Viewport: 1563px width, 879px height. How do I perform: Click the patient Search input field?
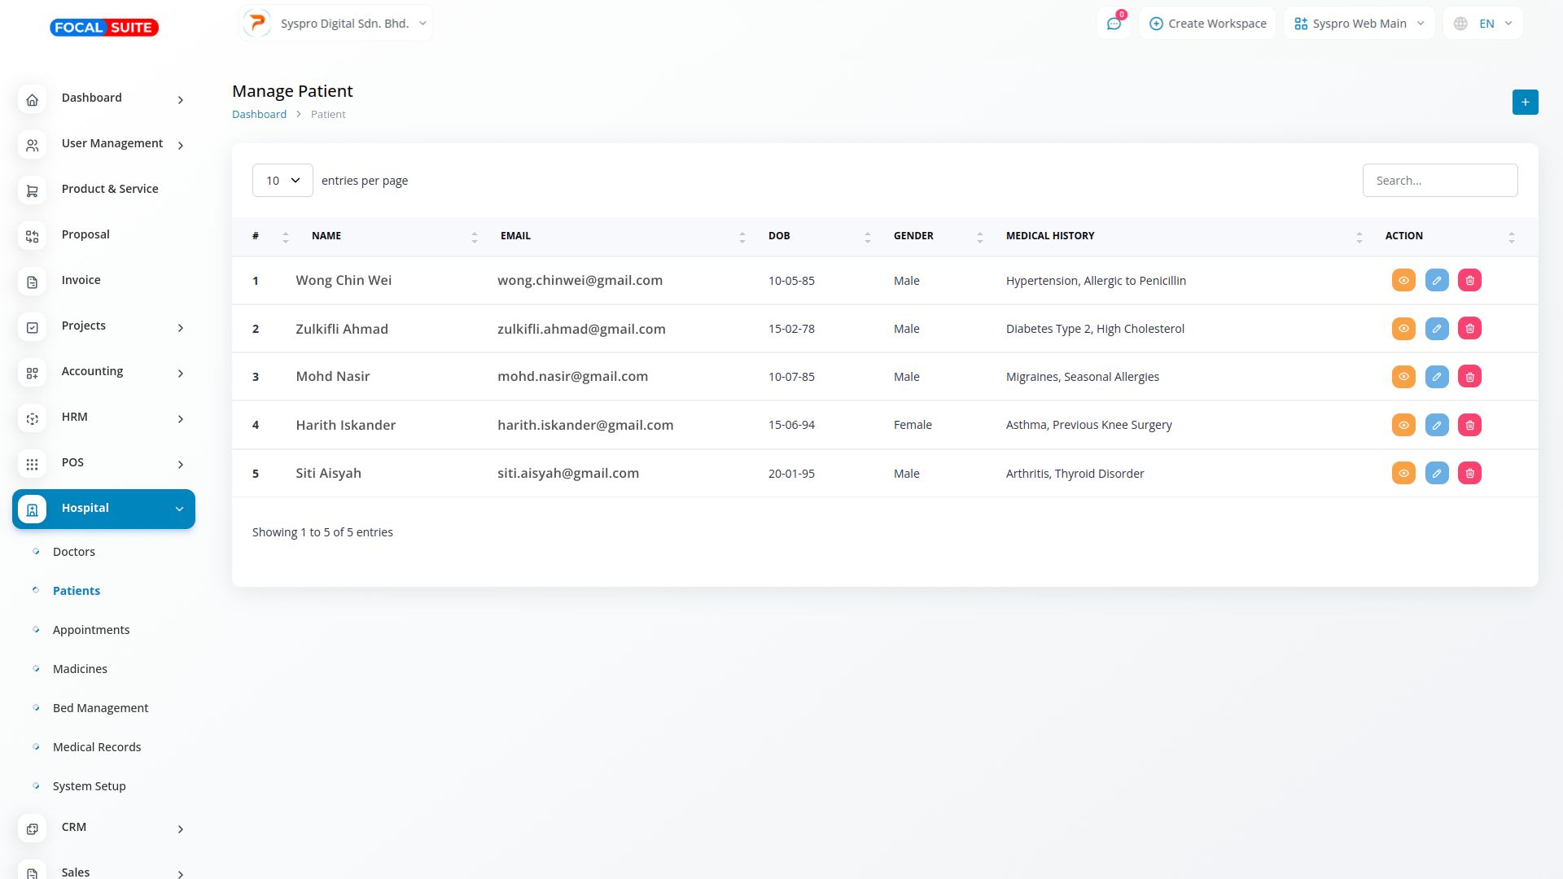(x=1439, y=181)
